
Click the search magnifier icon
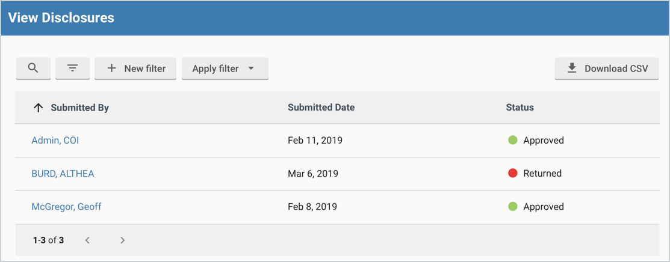click(x=33, y=68)
